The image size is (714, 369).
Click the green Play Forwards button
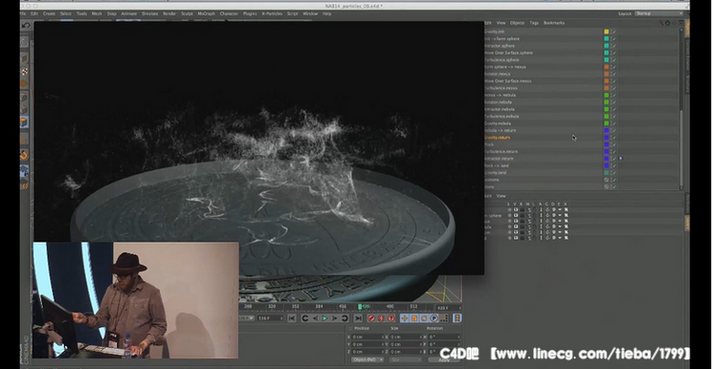pos(325,319)
